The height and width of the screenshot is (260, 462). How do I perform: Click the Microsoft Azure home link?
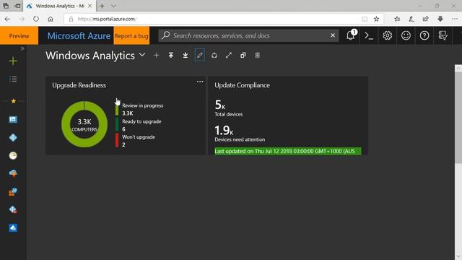coord(79,35)
